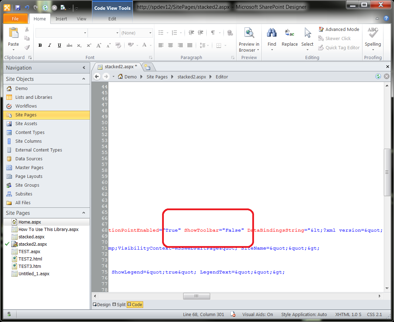Viewport: 394px width, 322px height.
Task: Switch to the Edit tab under Code View Tools
Action: pos(112,19)
